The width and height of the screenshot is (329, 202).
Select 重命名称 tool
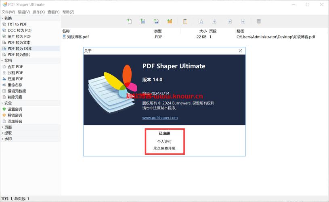[x=30, y=85]
